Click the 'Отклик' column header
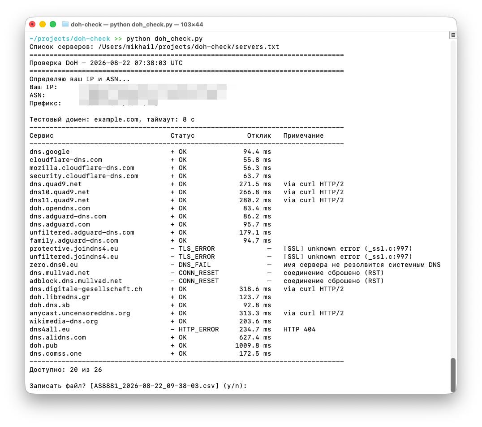 [x=259, y=135]
